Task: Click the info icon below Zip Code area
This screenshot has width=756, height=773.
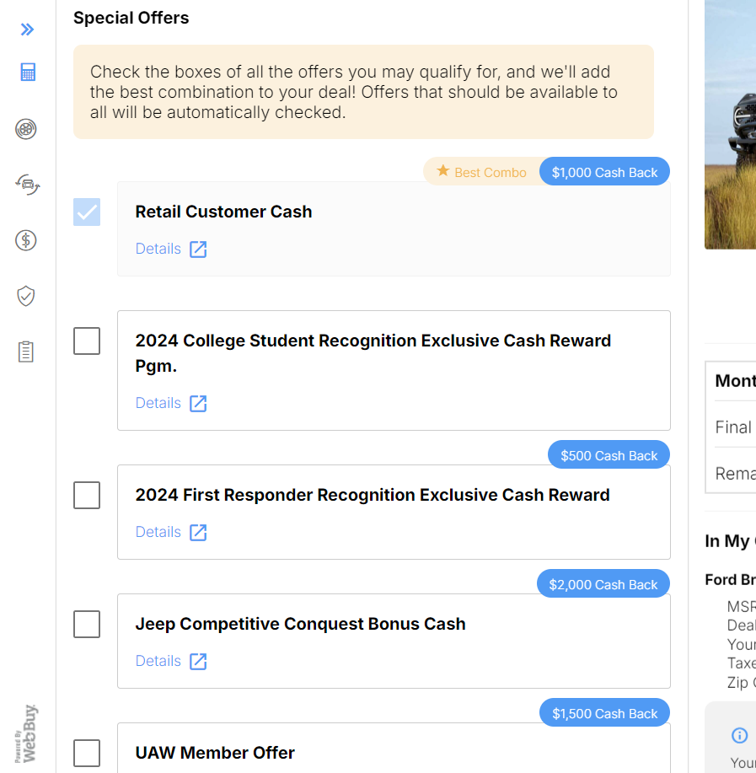Action: 739,734
